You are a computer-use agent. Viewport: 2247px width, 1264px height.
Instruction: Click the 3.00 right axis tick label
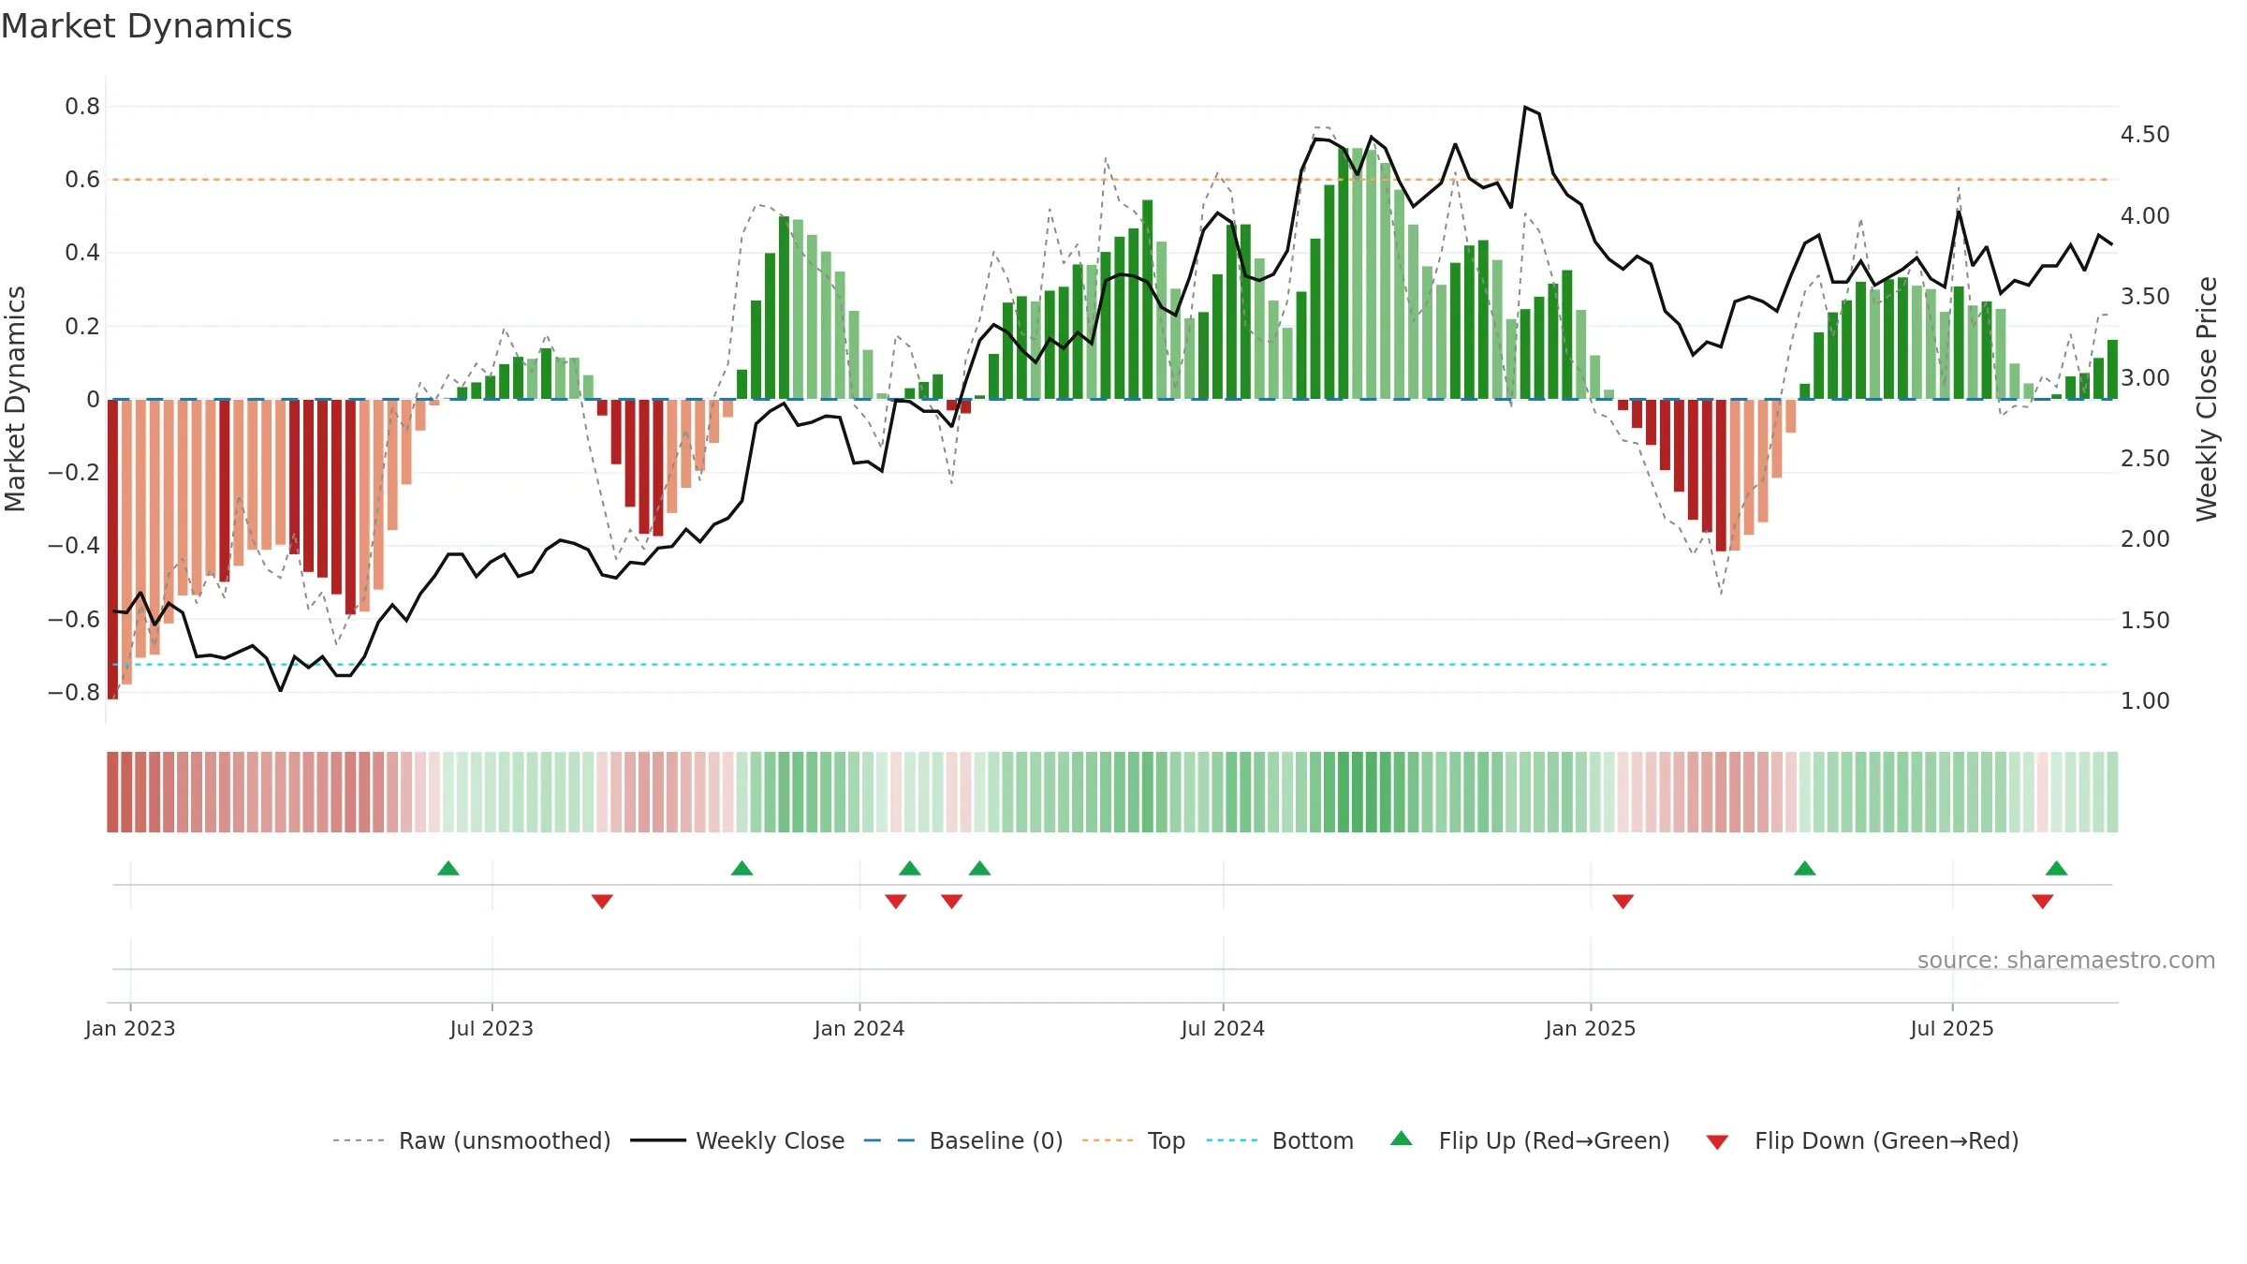tap(2145, 378)
